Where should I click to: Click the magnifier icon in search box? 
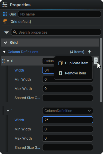15,32
